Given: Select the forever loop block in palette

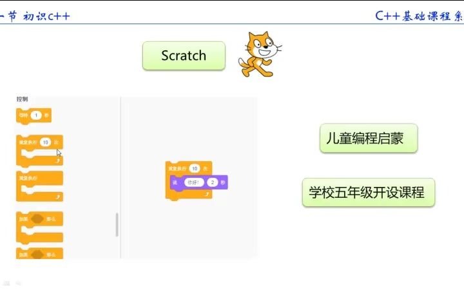Looking at the screenshot, I should [39, 186].
